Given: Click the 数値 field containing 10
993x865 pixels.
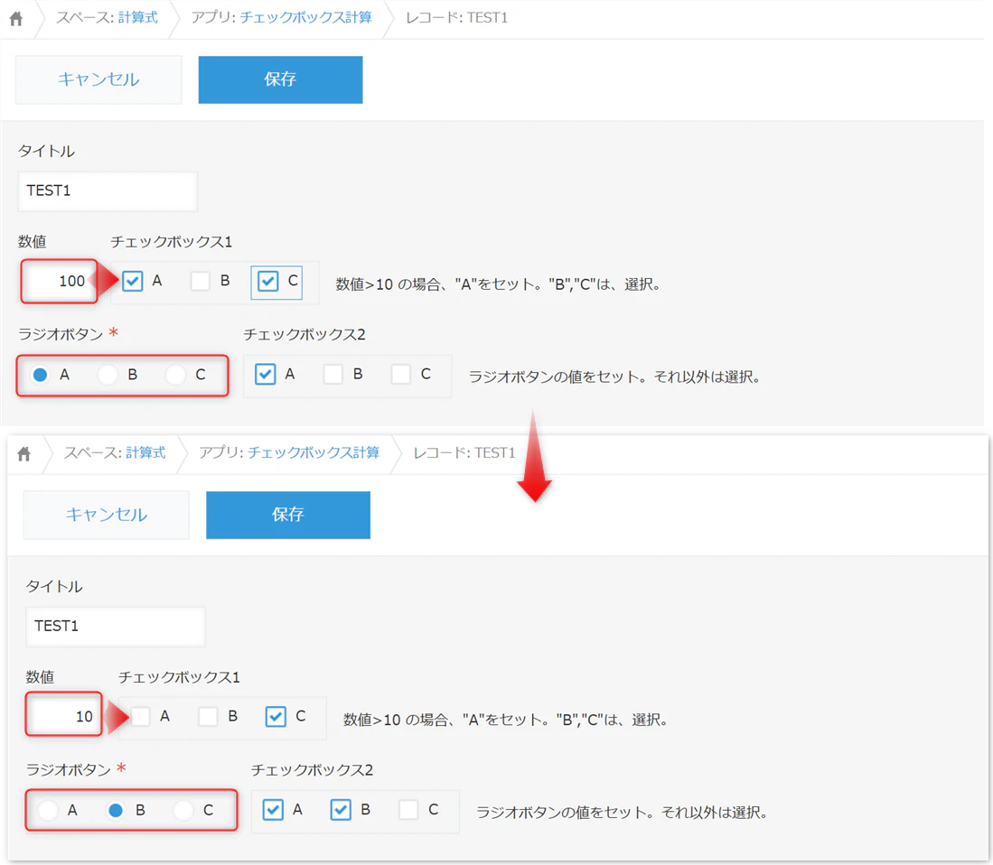Looking at the screenshot, I should click(x=64, y=714).
